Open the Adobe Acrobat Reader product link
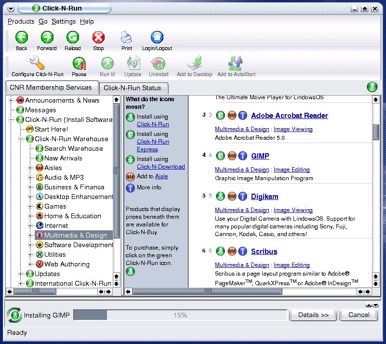The image size is (386, 344). click(x=290, y=116)
